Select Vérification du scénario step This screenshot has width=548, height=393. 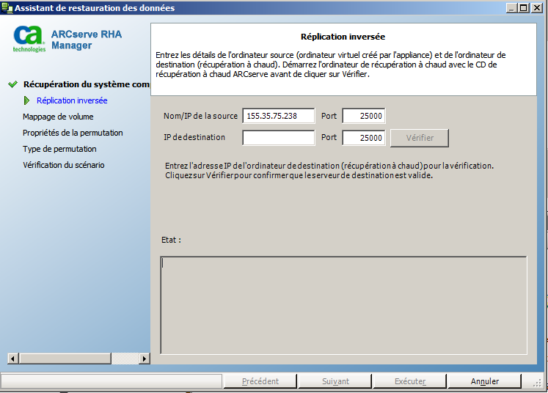(x=64, y=165)
